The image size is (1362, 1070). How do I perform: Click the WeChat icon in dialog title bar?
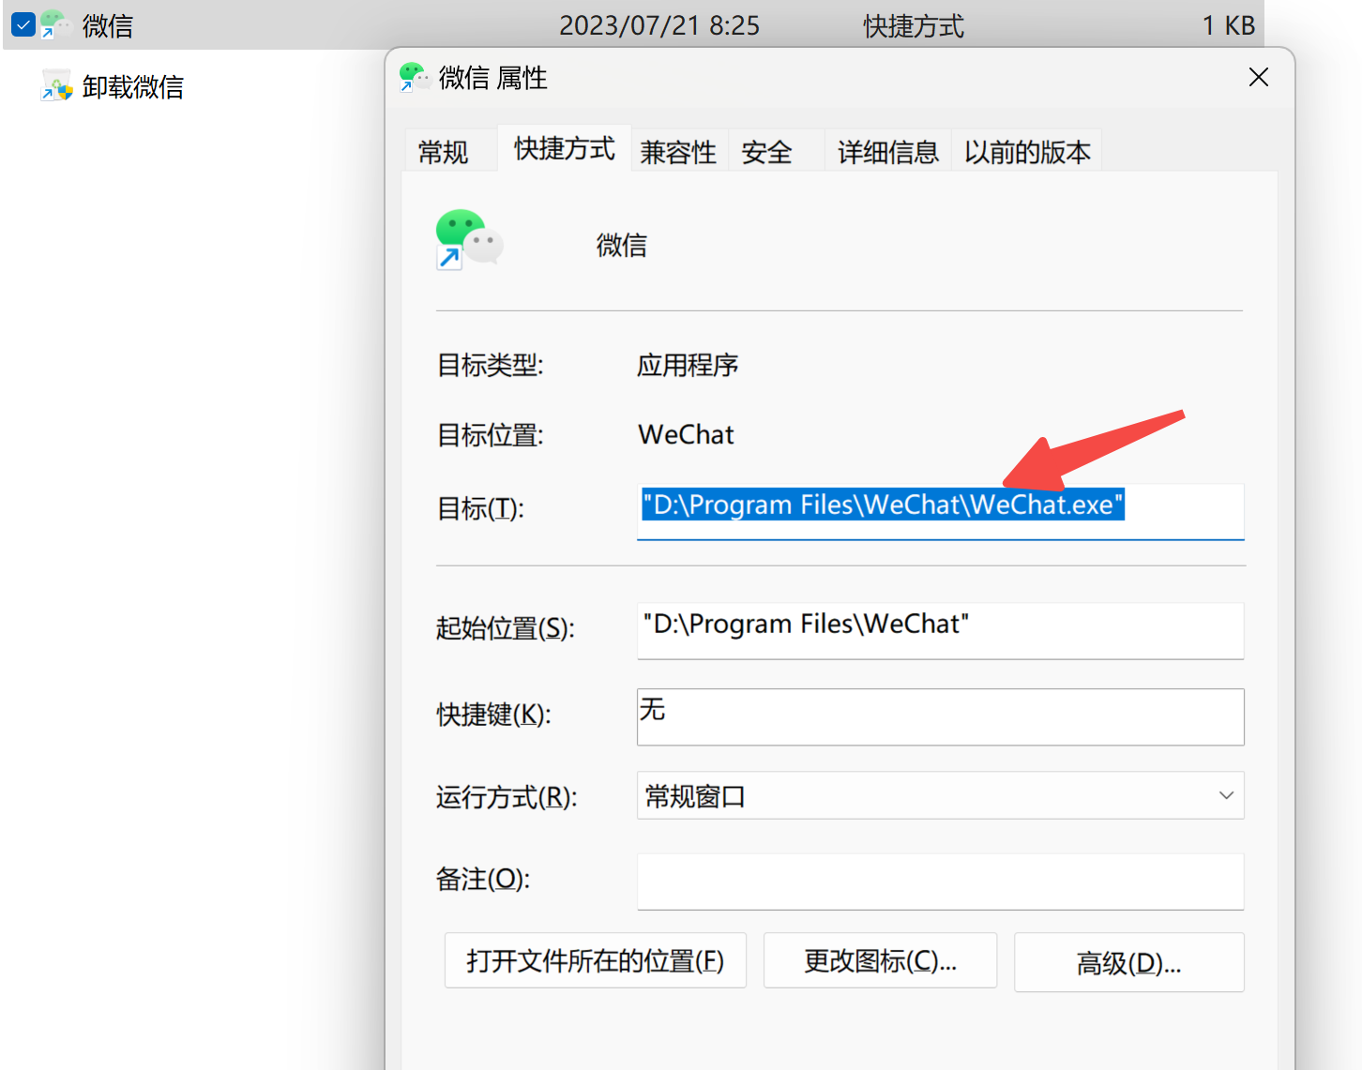coord(414,77)
